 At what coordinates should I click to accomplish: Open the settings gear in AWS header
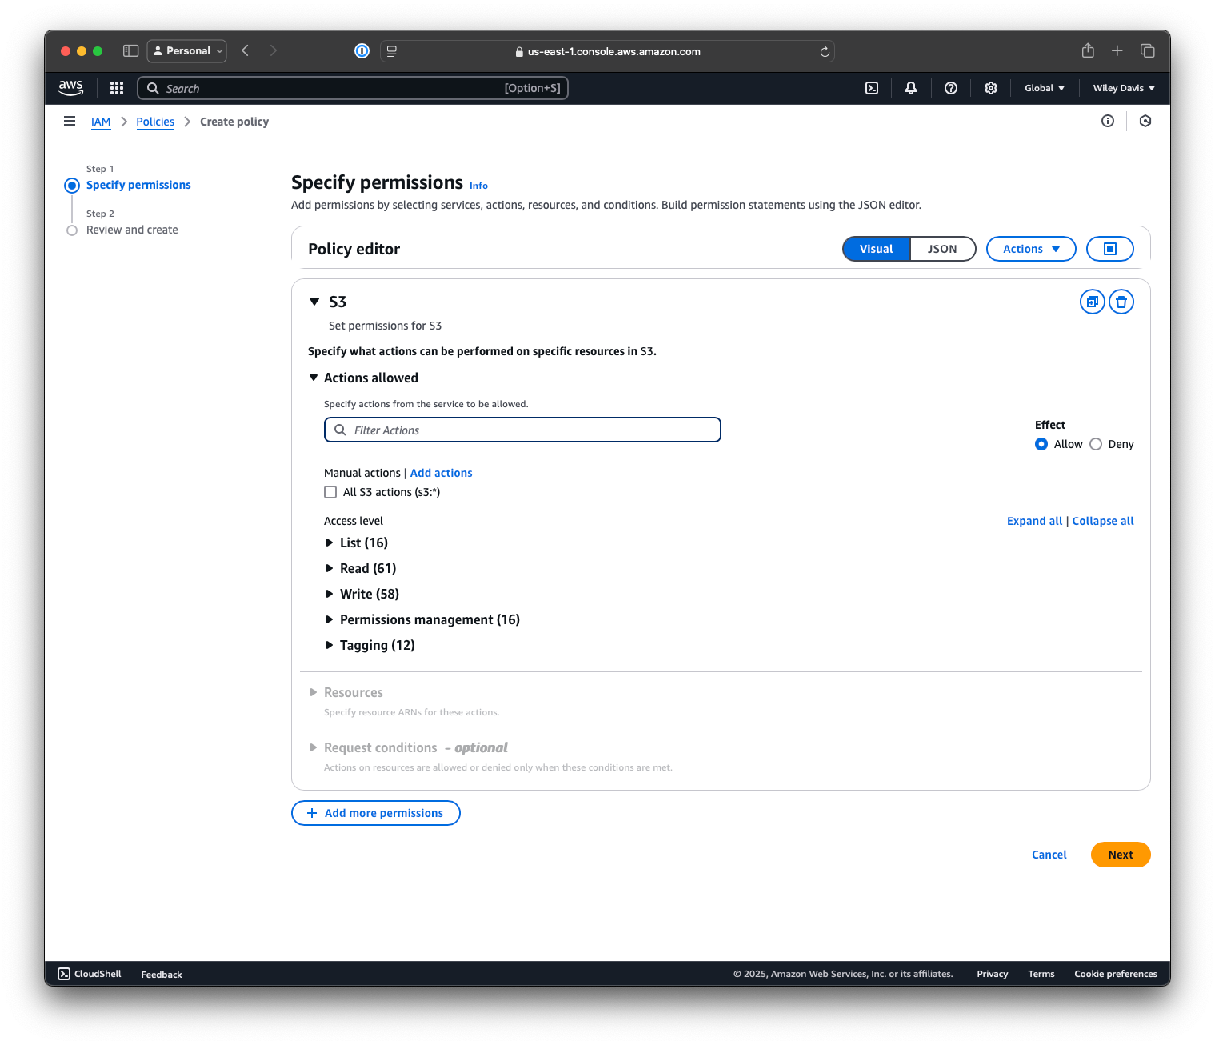(990, 88)
